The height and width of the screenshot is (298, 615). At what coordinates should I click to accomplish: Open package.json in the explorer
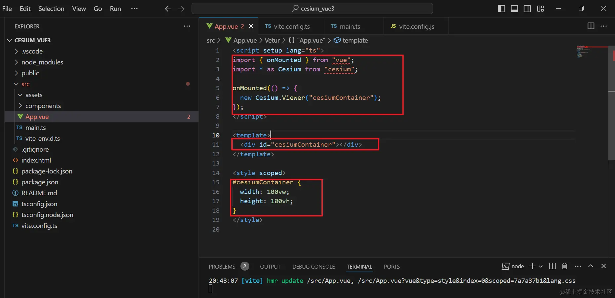(x=40, y=182)
